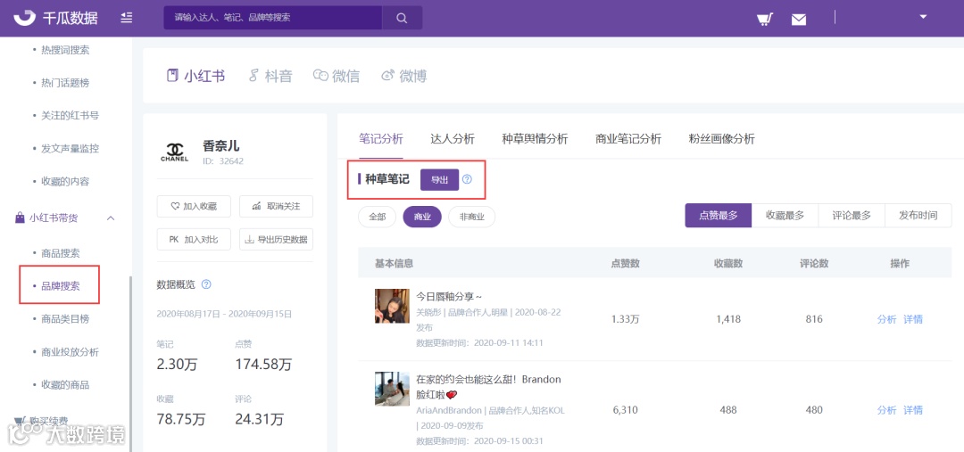964x452 pixels.
Task: Click the help icon beside 导出
Action: (x=467, y=180)
